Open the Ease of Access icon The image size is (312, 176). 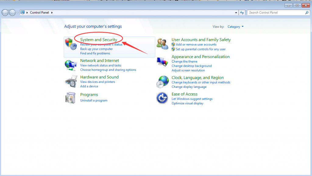[x=162, y=98]
